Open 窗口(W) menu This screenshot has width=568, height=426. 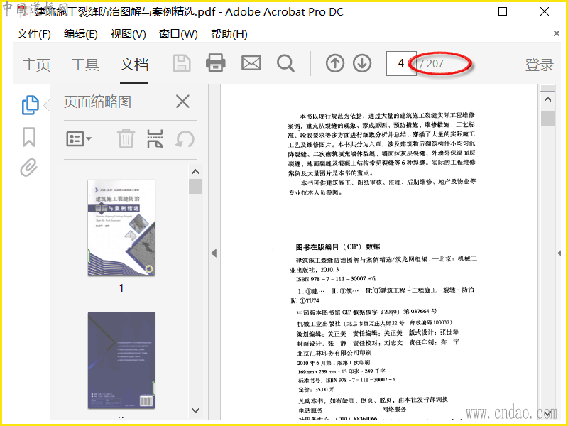tap(178, 34)
